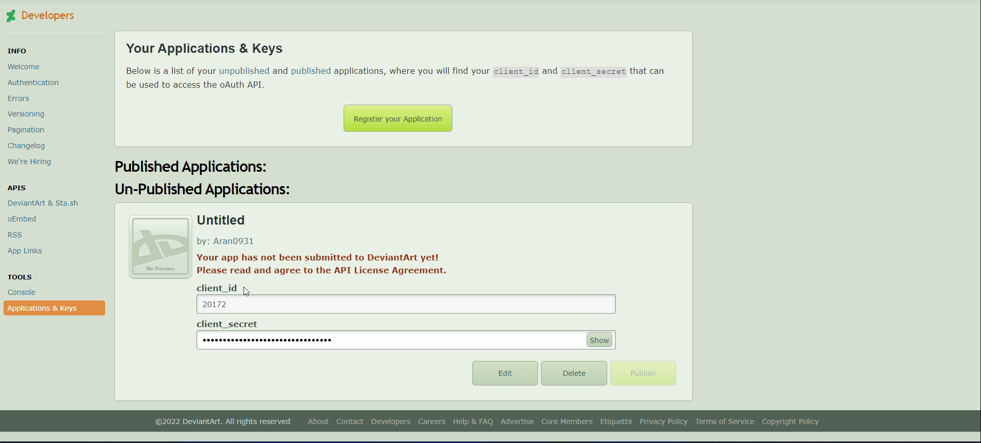The height and width of the screenshot is (443, 981).
Task: Open DeviantArt & Sta.sh API docs
Action: tap(43, 203)
